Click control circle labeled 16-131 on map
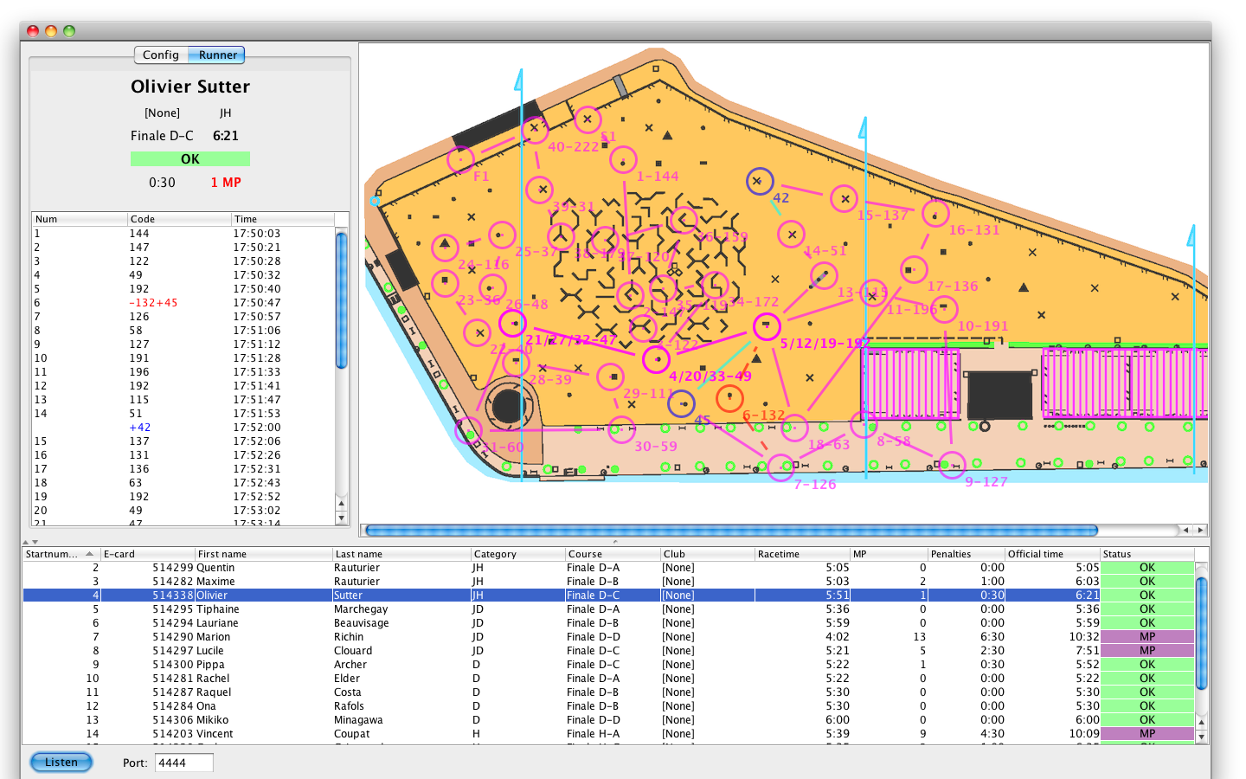1246x779 pixels. 935,213
